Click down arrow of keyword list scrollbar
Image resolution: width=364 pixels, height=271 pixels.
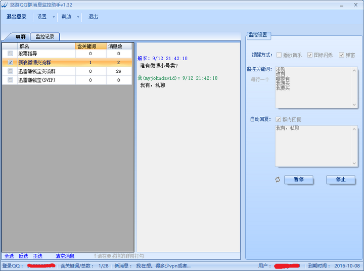coord(354,105)
